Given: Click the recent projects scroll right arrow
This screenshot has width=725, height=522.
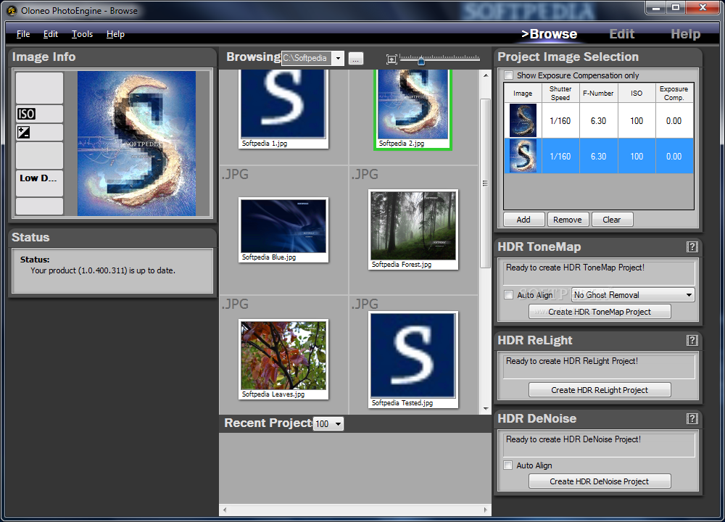Looking at the screenshot, I should point(486,510).
